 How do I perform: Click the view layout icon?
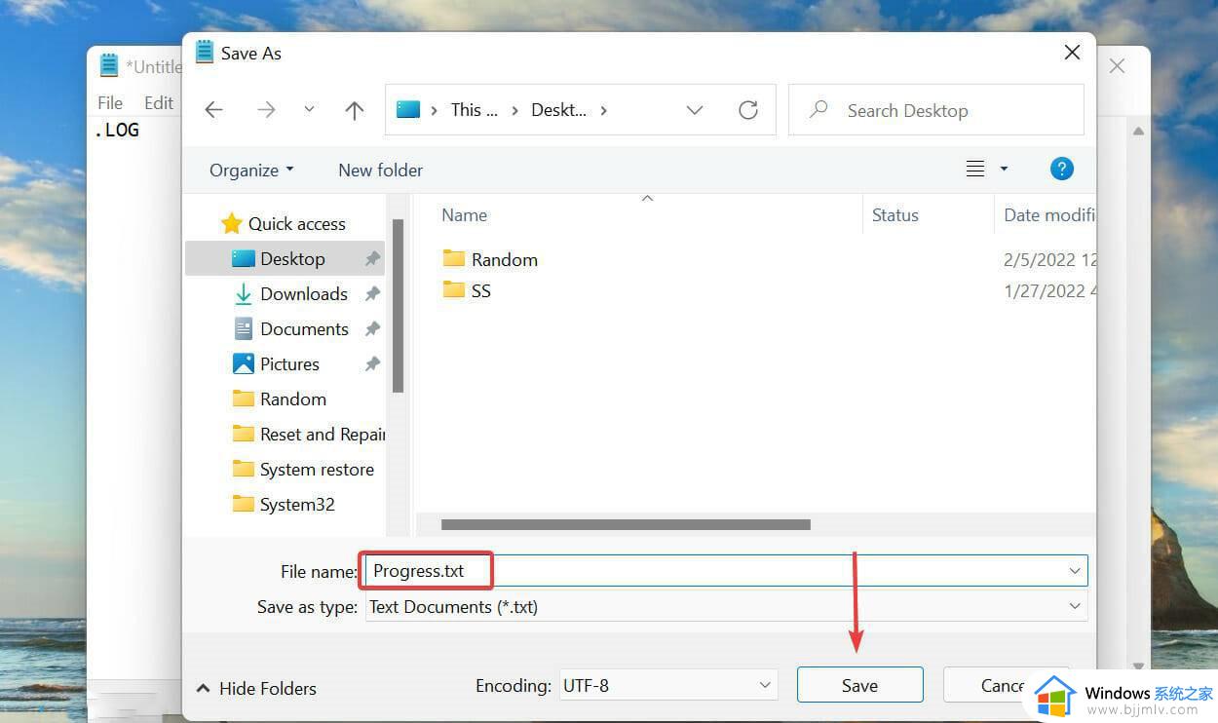(974, 169)
